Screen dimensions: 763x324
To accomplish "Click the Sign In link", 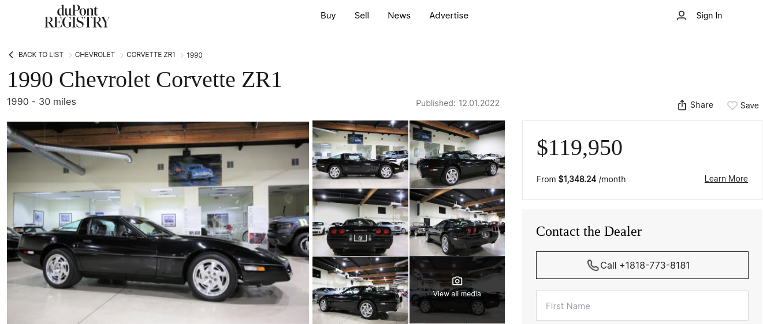I will pos(709,16).
